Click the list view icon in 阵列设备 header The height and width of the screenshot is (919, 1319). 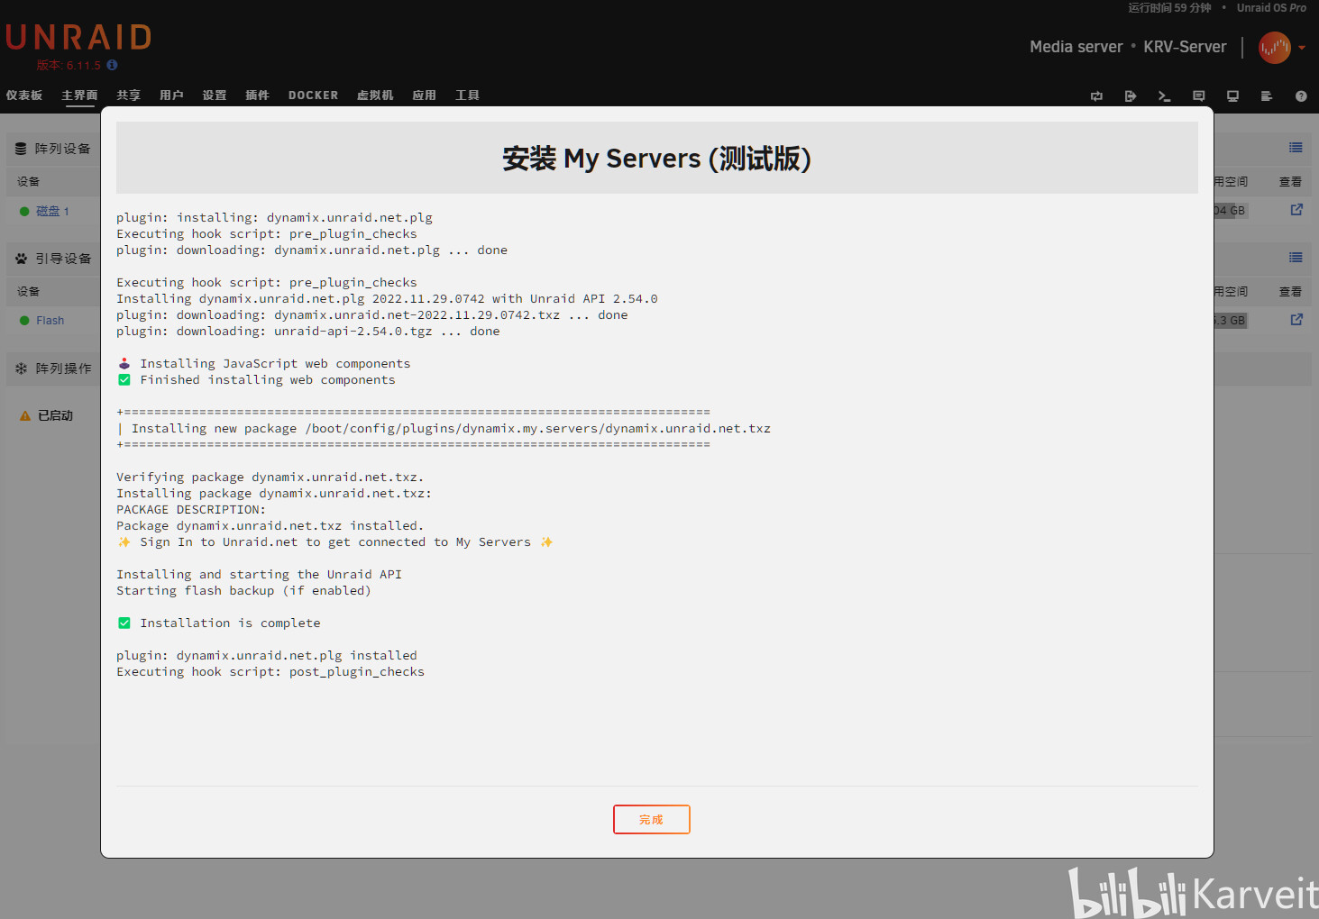[1296, 148]
